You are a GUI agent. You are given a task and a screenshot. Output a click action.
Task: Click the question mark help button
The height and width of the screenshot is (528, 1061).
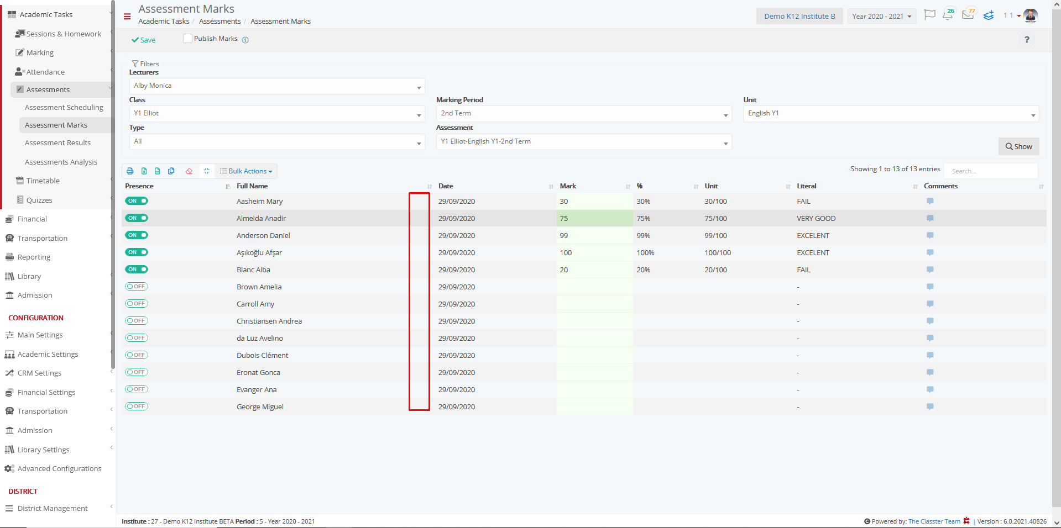click(x=1027, y=40)
